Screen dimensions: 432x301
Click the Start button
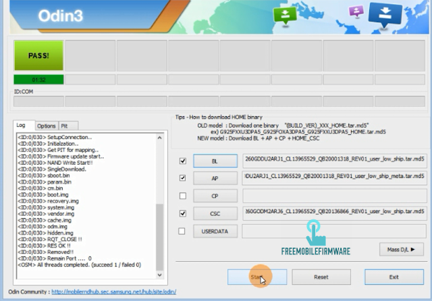pyautogui.click(x=257, y=277)
